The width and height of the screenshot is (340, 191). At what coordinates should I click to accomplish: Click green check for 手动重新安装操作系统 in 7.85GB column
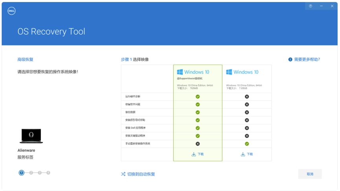(247, 144)
